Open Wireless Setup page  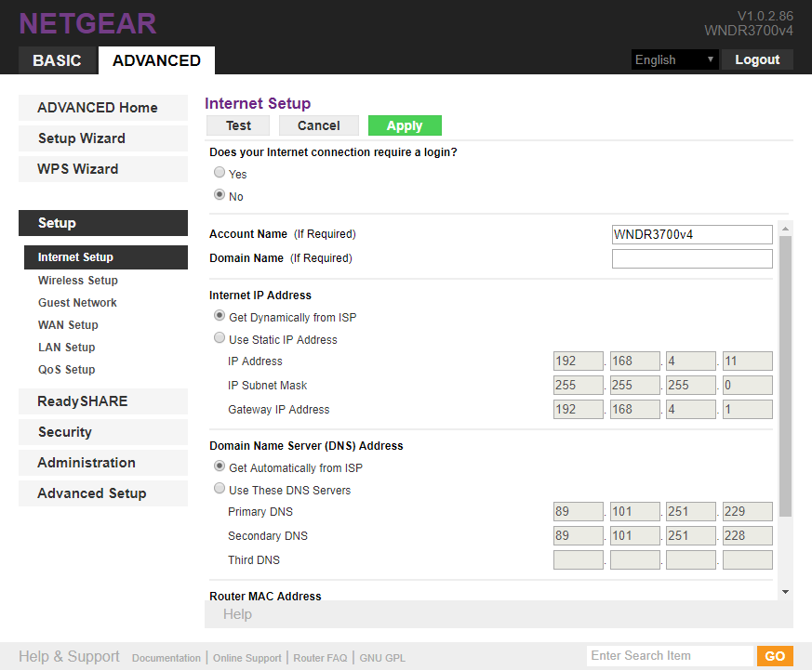point(78,281)
